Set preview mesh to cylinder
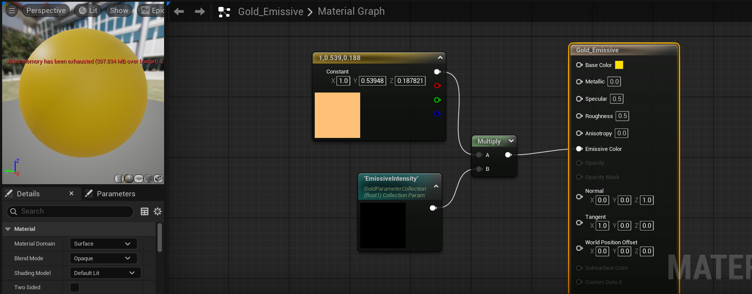 tap(119, 179)
